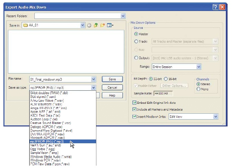Choose Apple AIFF format

click(x=63, y=112)
